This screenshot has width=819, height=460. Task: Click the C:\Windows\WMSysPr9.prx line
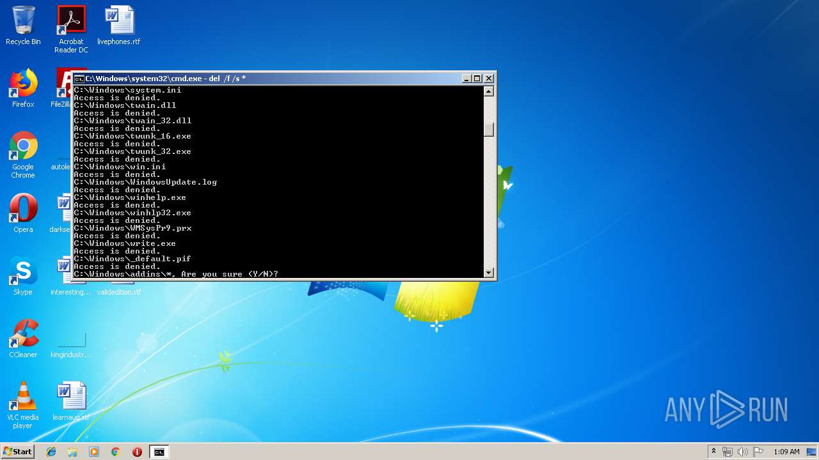click(x=132, y=228)
